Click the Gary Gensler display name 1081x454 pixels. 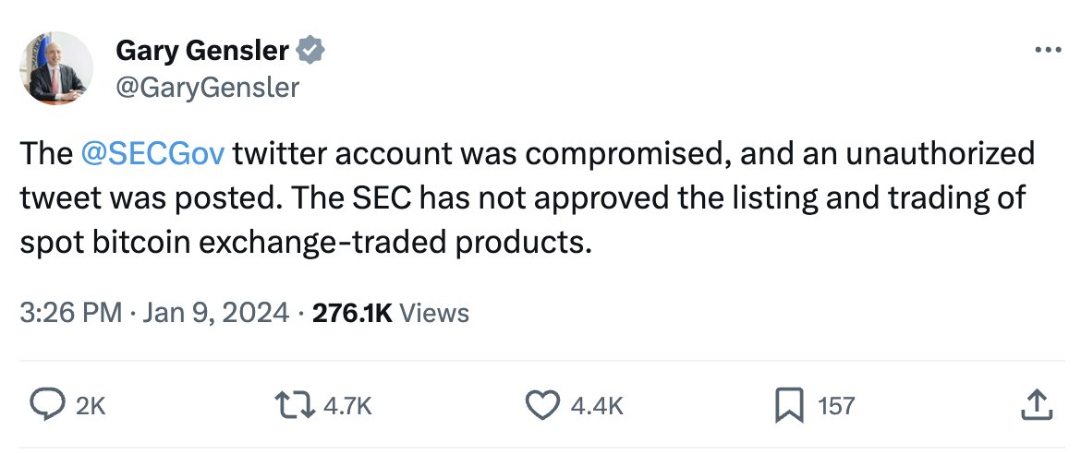(201, 52)
